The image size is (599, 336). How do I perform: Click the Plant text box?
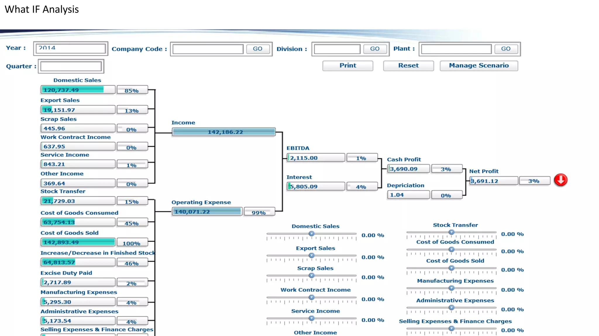[x=456, y=49]
